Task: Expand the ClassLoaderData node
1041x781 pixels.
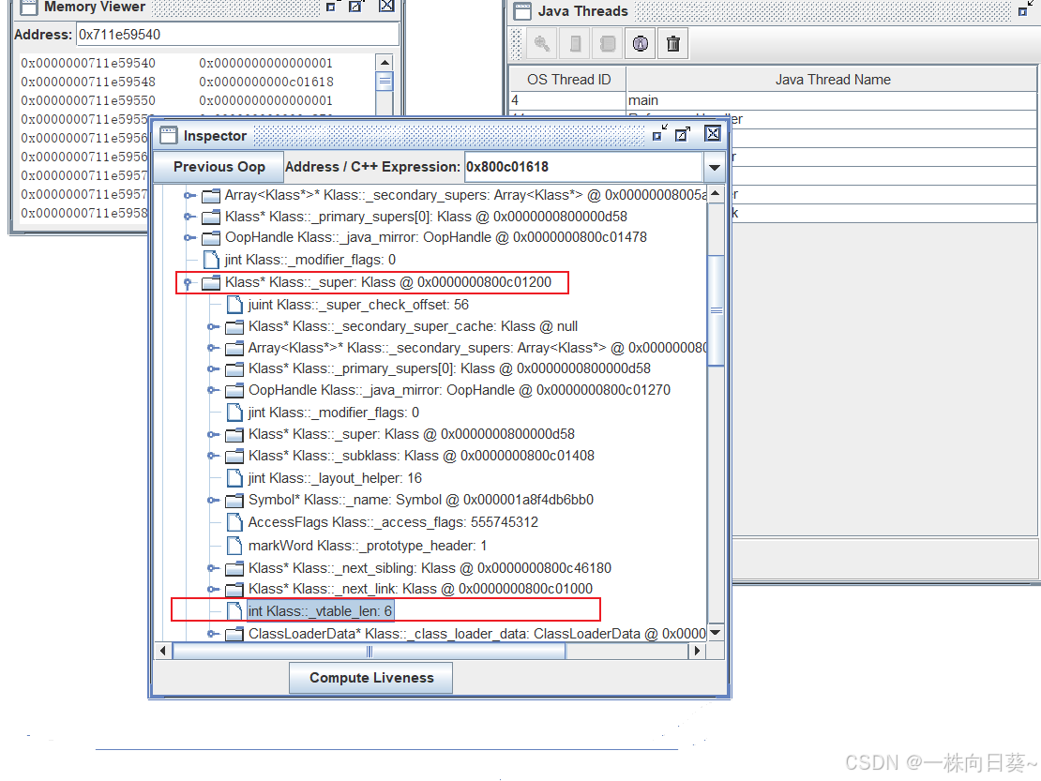Action: click(x=213, y=634)
